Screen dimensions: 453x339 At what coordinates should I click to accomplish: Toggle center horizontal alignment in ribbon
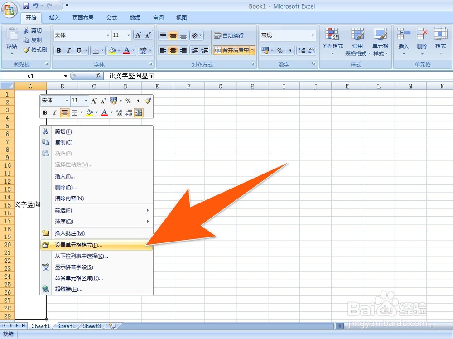[x=173, y=50]
